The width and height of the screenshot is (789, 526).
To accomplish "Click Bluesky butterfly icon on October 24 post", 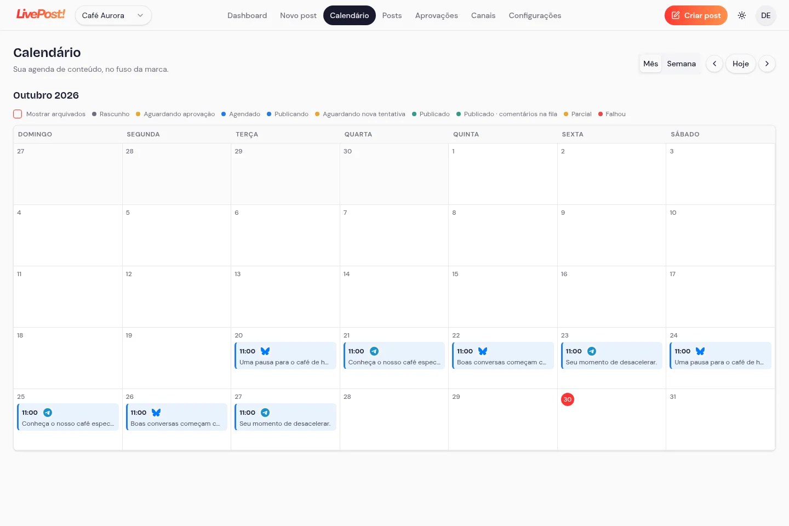I will [700, 351].
